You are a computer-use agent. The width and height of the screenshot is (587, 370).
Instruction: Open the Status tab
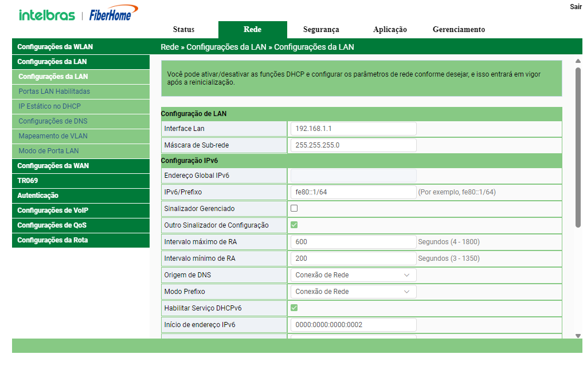tap(183, 30)
